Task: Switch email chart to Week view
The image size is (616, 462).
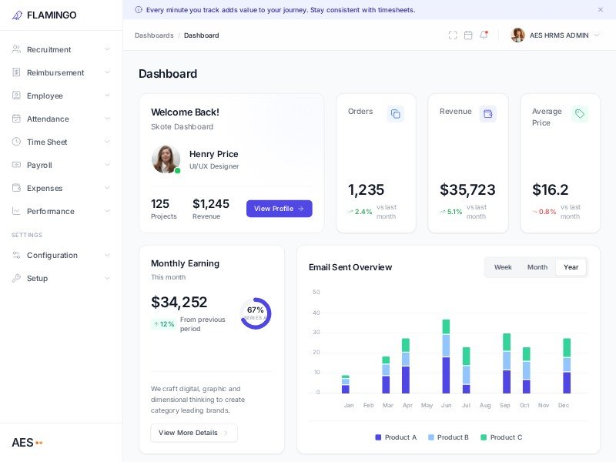Action: pos(503,267)
